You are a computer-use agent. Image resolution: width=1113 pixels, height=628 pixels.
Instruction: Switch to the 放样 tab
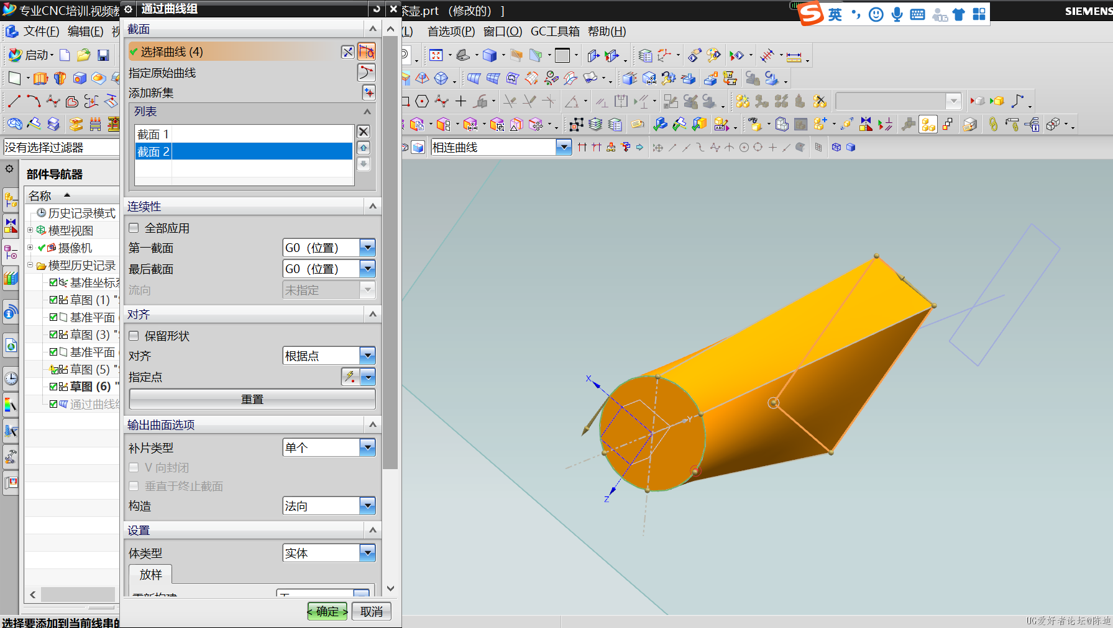click(x=150, y=575)
